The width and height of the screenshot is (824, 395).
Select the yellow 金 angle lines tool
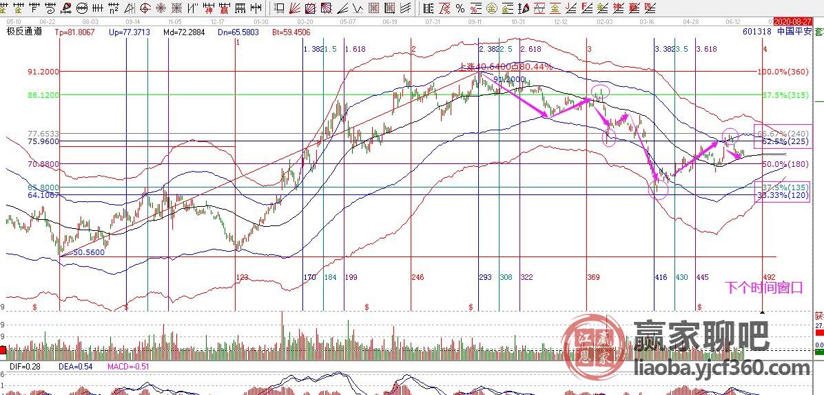[603, 8]
